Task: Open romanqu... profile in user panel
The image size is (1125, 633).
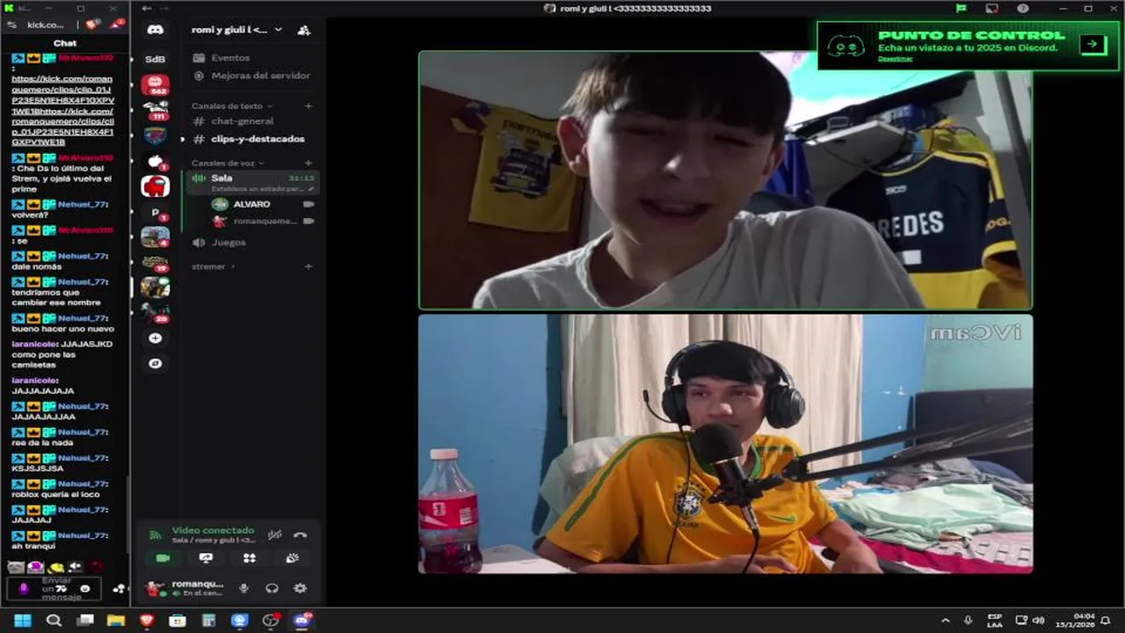Action: [x=185, y=588]
